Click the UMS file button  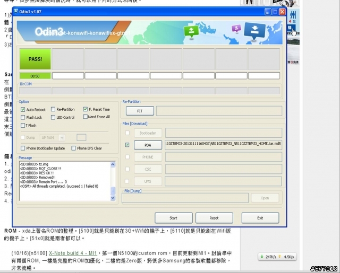tap(148, 181)
